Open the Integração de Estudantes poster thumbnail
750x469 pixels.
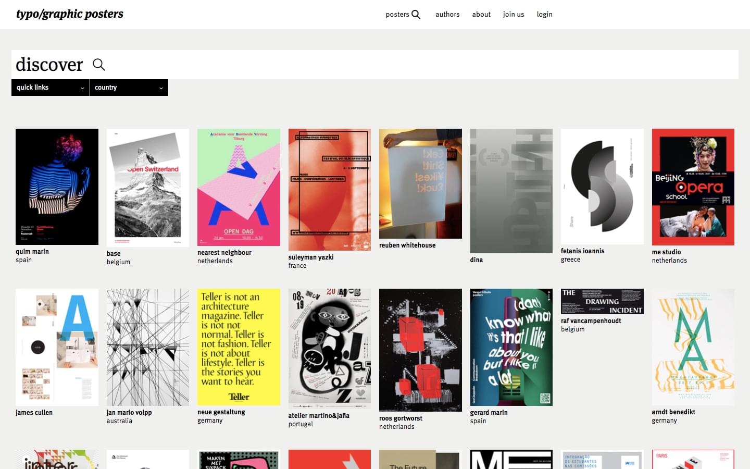[x=602, y=459]
